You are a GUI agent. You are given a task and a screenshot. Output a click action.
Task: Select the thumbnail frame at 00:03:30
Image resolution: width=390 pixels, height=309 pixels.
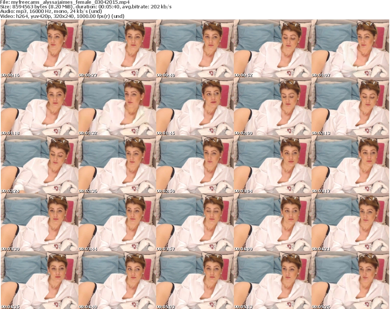click(40, 223)
